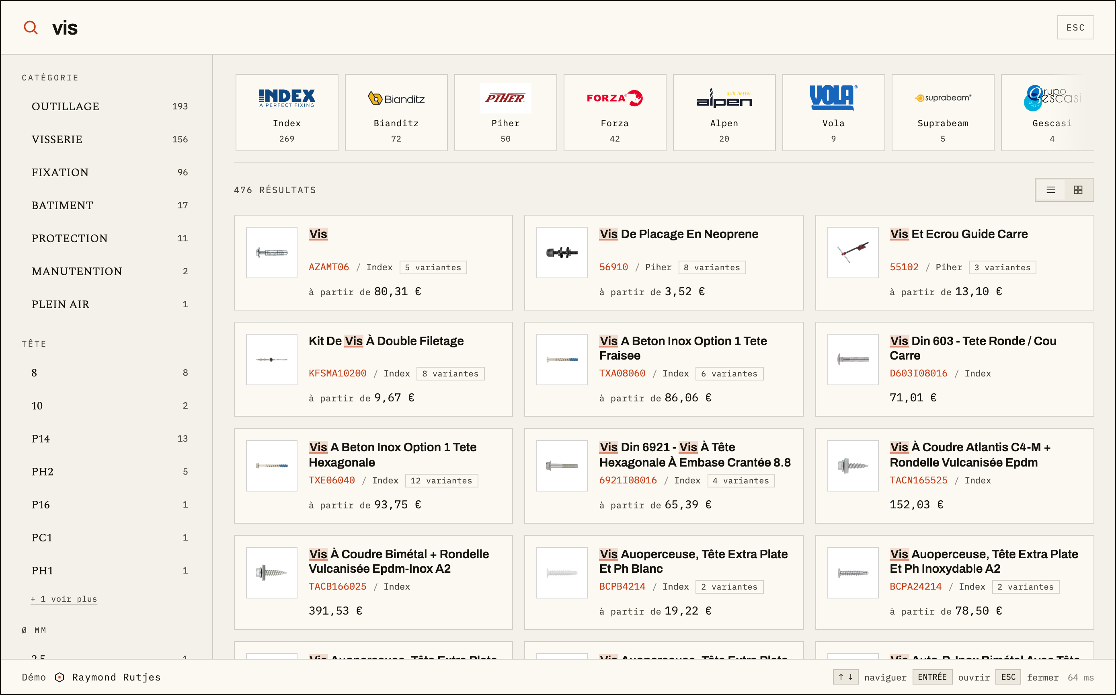Image resolution: width=1116 pixels, height=695 pixels.
Task: Select the VISSERIE category filter
Action: [x=109, y=139]
